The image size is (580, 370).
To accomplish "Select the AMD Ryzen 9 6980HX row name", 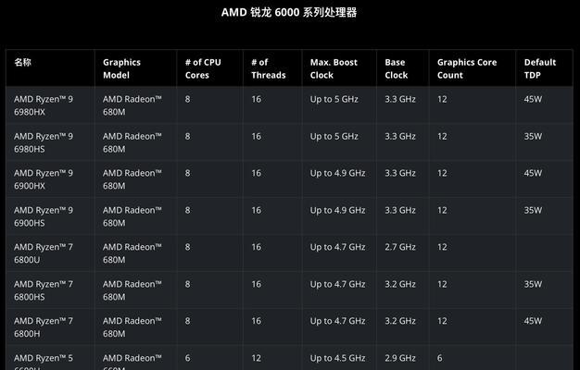I will 44,105.
